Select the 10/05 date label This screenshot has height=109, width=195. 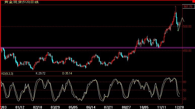(144, 107)
